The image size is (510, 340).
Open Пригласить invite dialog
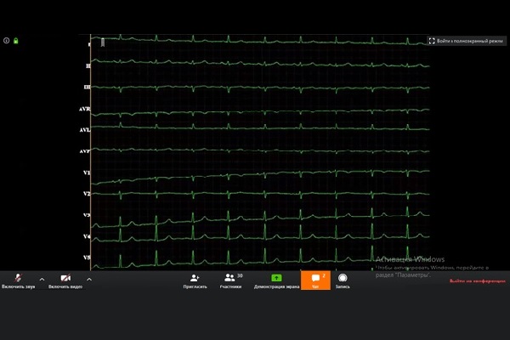coord(195,280)
